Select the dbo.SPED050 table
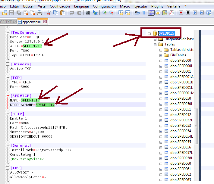The height and width of the screenshot is (184, 214). [181, 98]
